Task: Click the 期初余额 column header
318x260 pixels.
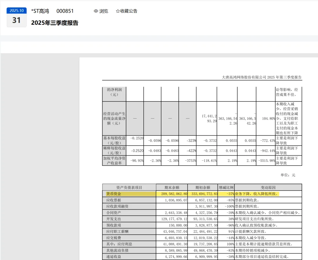Action: pyautogui.click(x=203, y=187)
